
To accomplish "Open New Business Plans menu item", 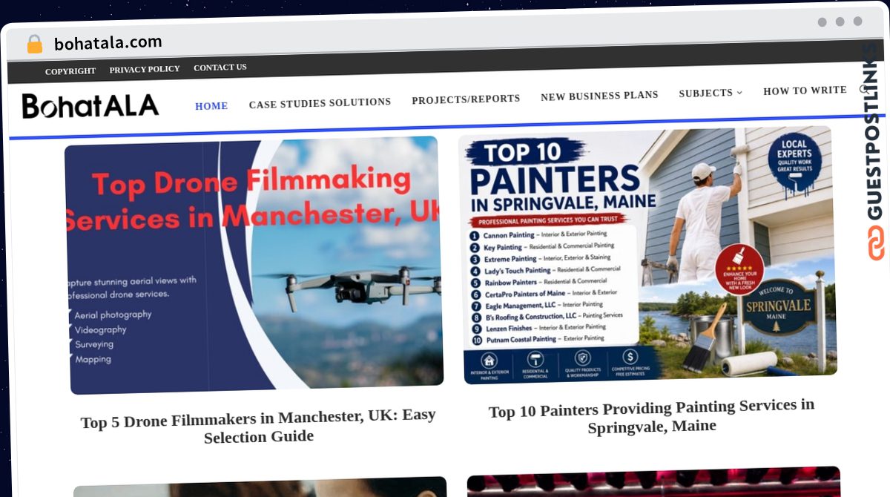I will [599, 96].
